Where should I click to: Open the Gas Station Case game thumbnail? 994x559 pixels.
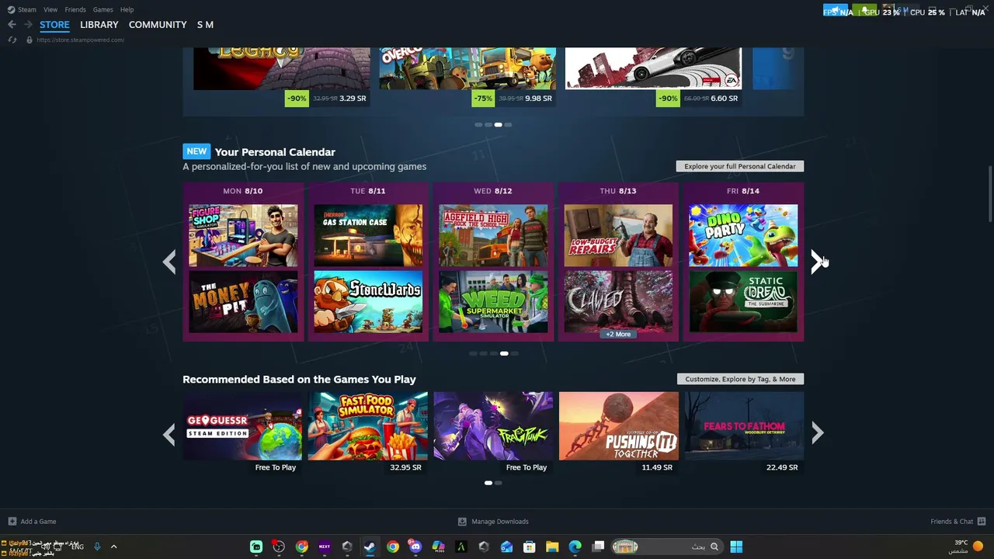coord(368,235)
